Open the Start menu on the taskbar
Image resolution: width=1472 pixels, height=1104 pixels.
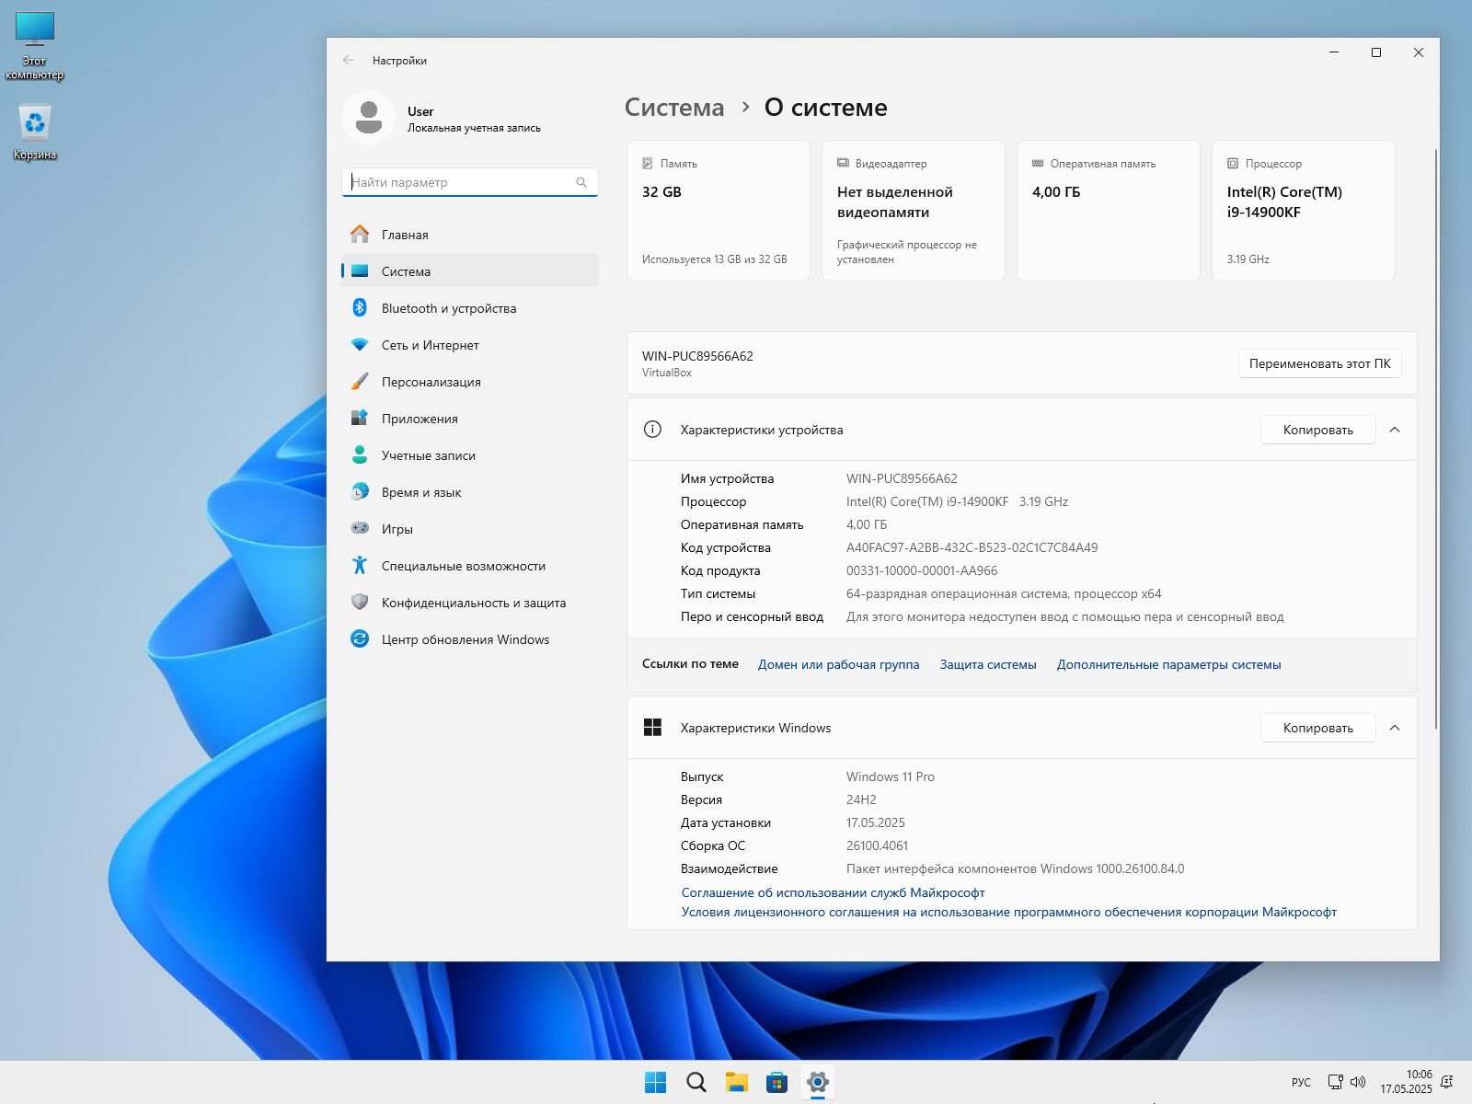click(x=656, y=1082)
